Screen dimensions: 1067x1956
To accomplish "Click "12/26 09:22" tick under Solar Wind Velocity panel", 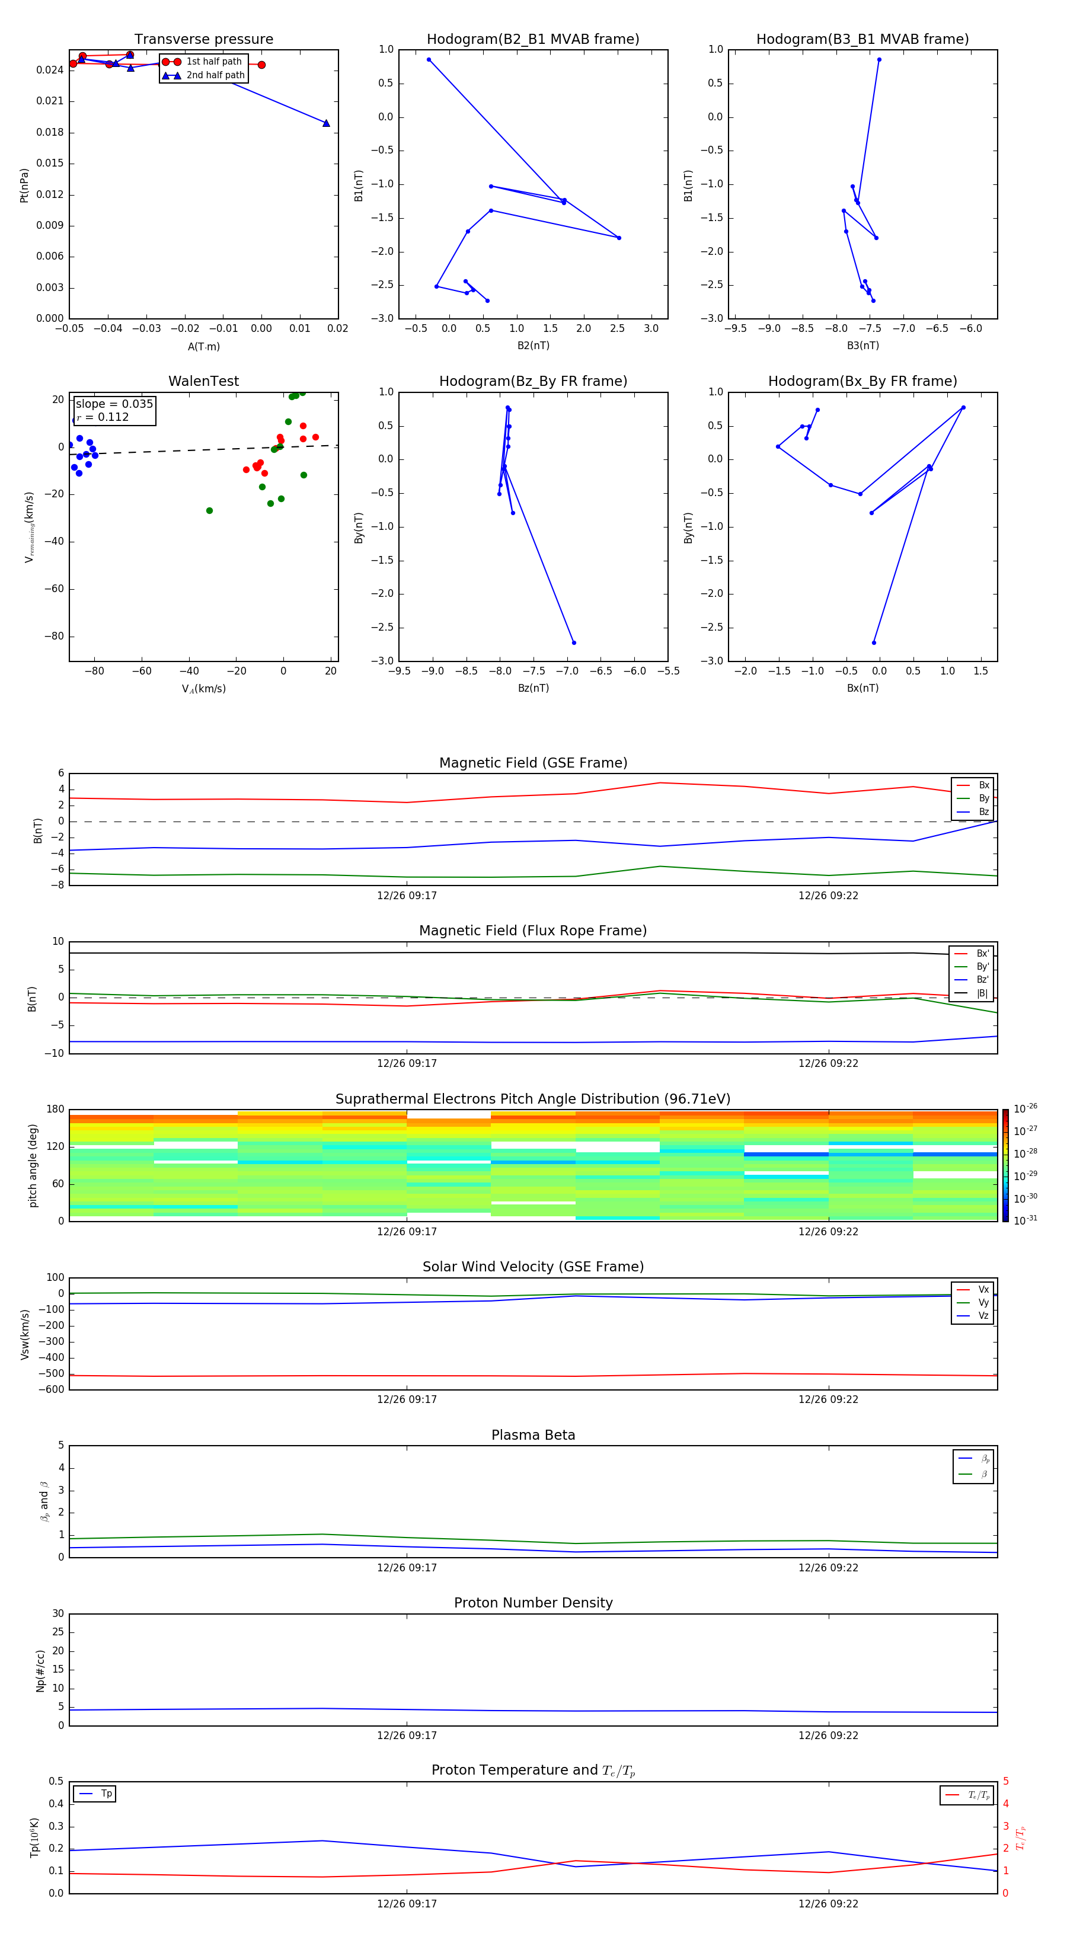I will 829,1399.
